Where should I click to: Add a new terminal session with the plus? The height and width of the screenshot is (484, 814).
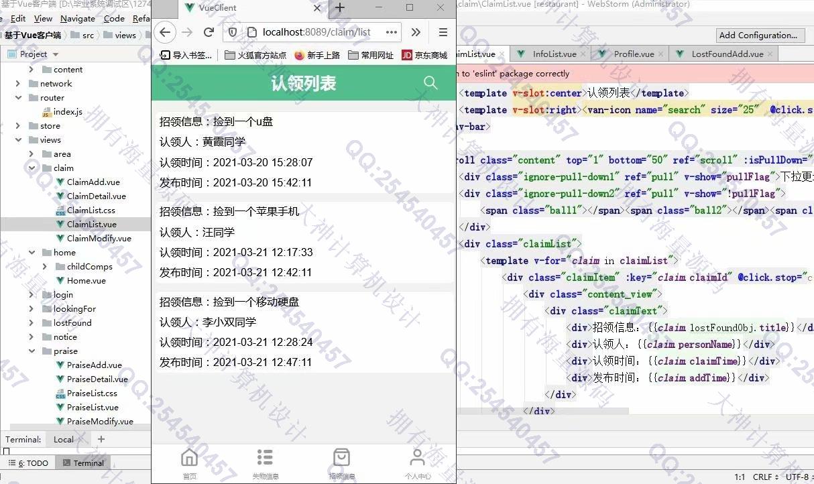(101, 440)
